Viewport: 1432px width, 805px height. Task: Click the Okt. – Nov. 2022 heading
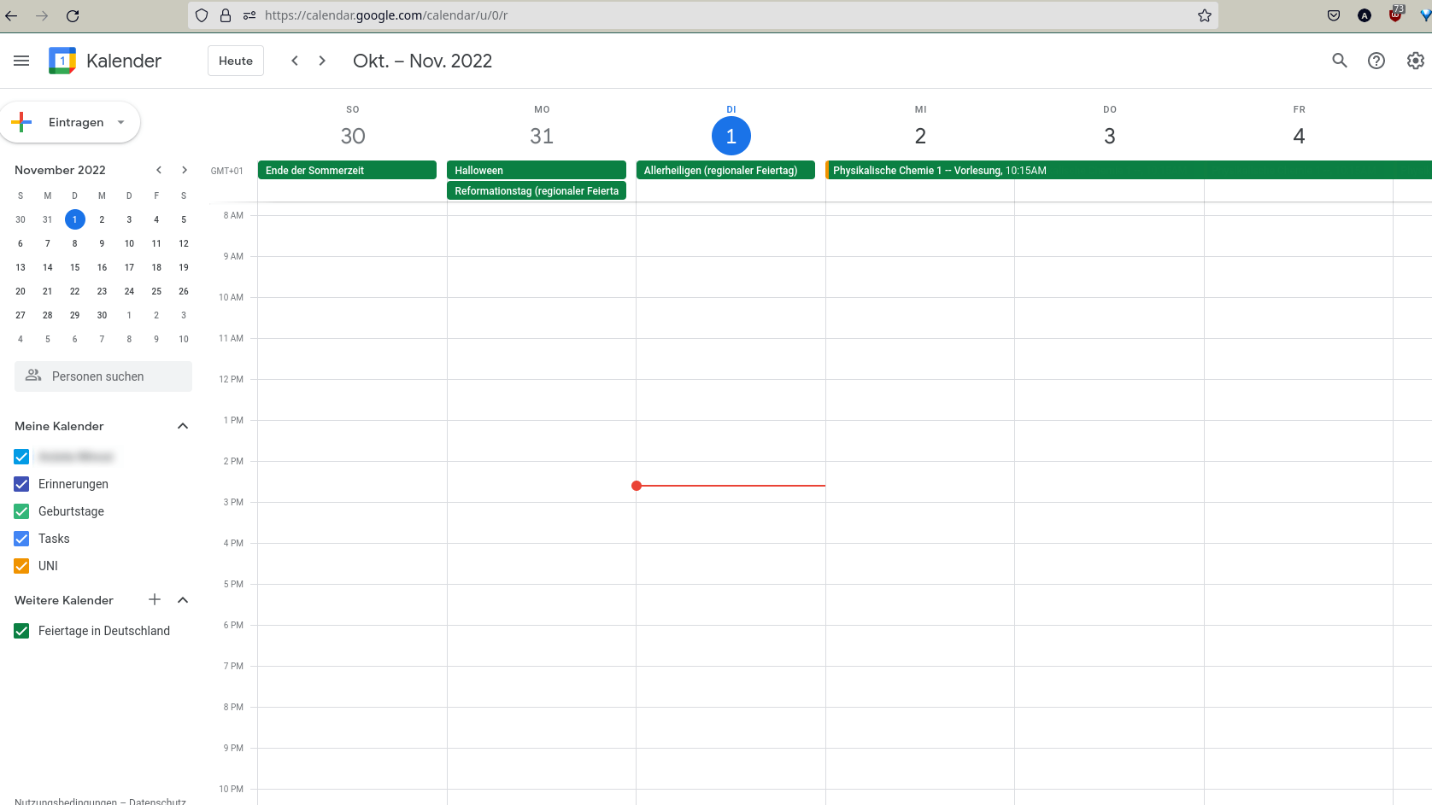coord(422,61)
